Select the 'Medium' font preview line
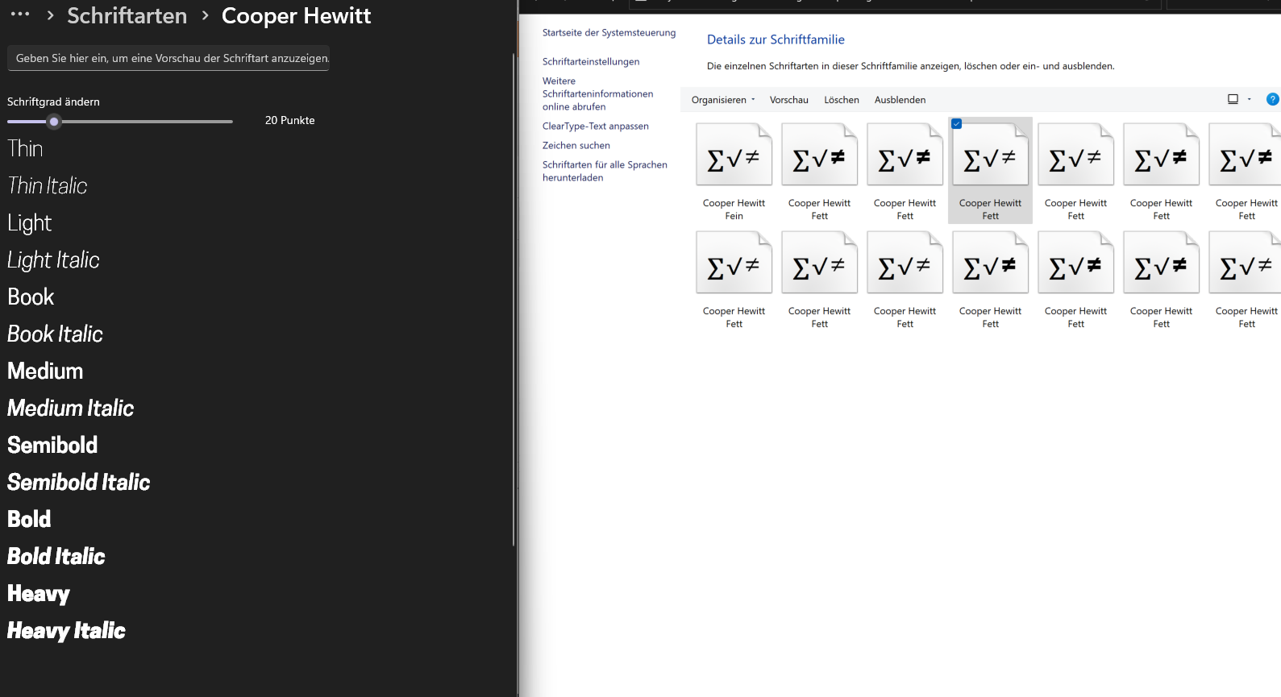Viewport: 1281px width, 697px height. pyautogui.click(x=45, y=371)
